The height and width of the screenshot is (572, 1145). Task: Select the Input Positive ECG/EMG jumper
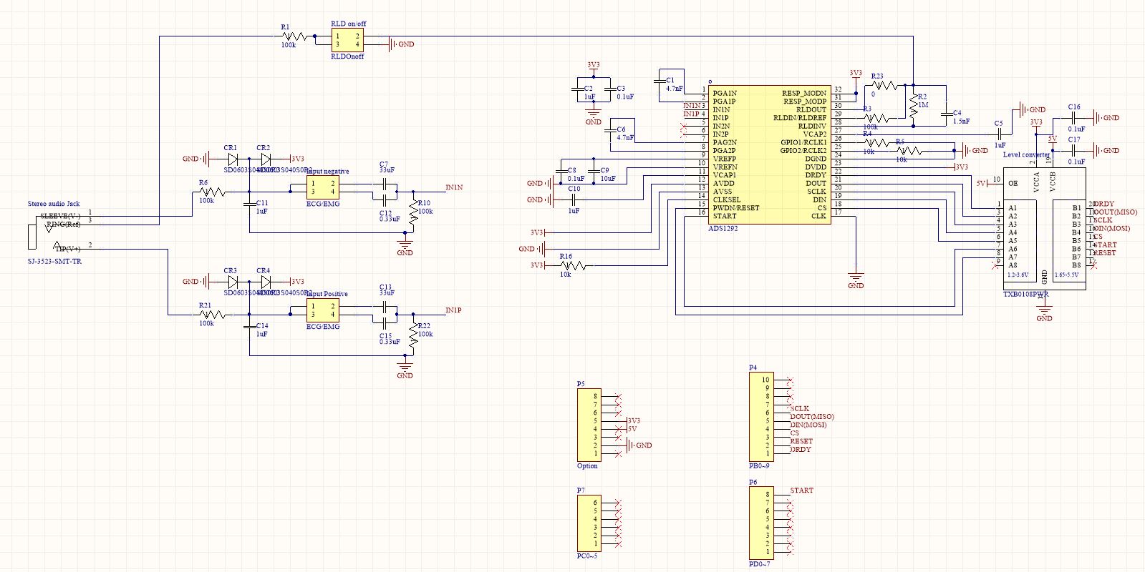(x=323, y=310)
